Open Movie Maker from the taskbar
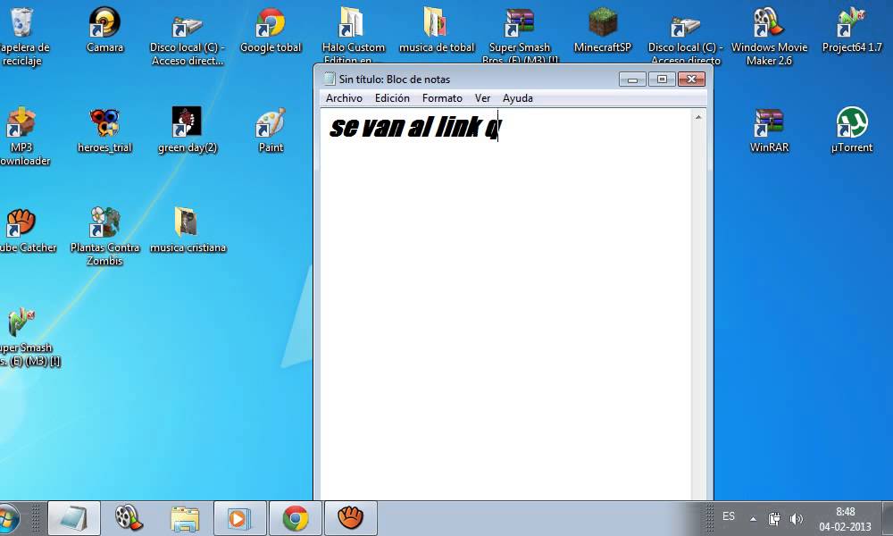The height and width of the screenshot is (536, 893). pyautogui.click(x=129, y=518)
